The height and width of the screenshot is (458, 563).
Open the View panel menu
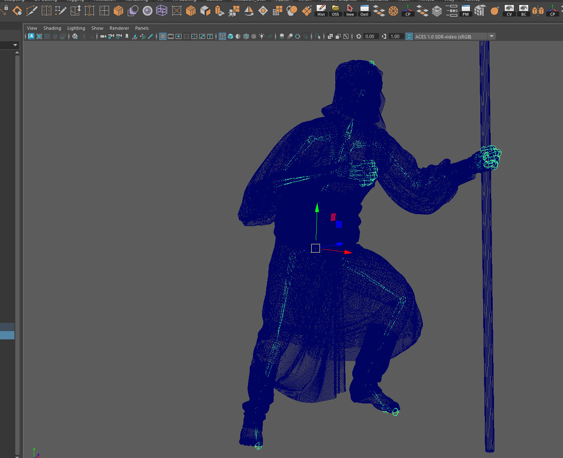[32, 28]
